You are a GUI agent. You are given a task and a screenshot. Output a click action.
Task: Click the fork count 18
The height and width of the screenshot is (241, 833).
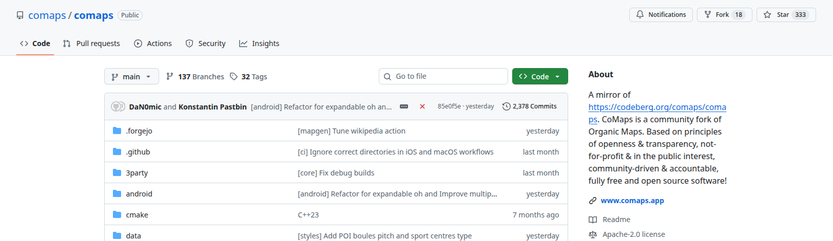(739, 15)
